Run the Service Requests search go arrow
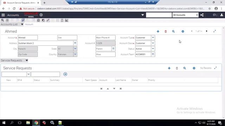 point(65,74)
